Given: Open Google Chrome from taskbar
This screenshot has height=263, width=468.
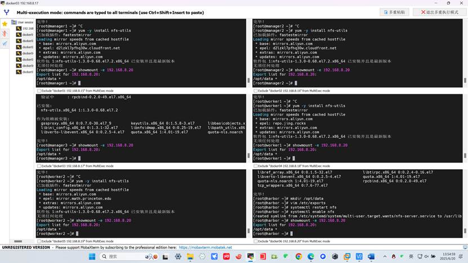Looking at the screenshot, I should (x=298, y=256).
